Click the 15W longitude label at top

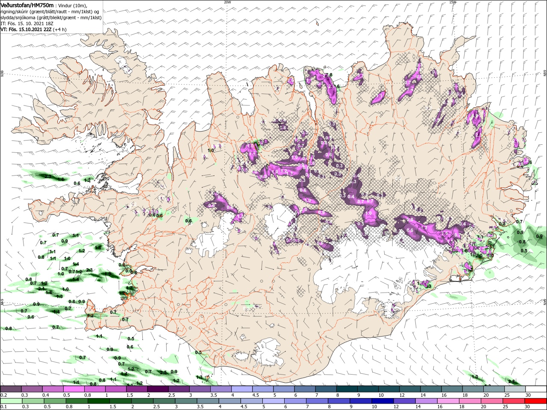click(453, 2)
